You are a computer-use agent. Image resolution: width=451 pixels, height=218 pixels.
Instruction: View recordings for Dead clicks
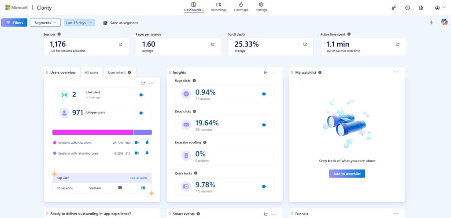click(x=264, y=125)
